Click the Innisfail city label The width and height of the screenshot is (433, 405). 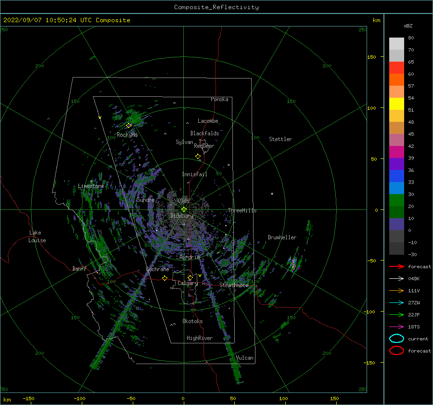194,174
